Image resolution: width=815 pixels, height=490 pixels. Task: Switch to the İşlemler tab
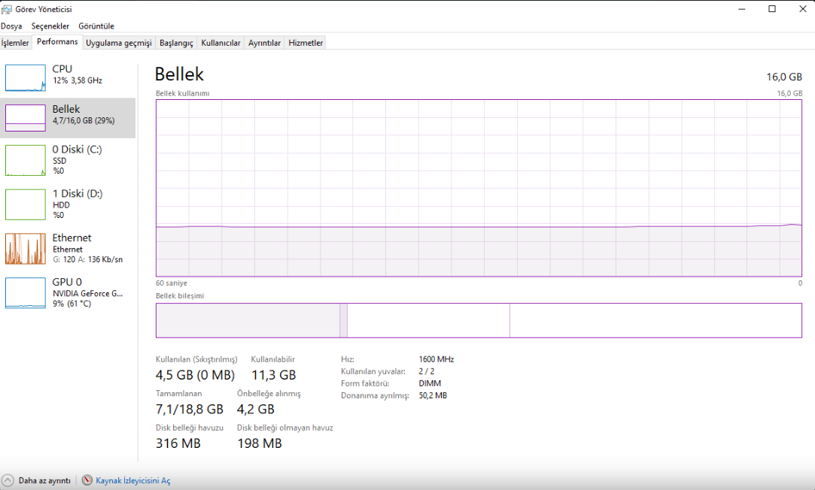pos(15,43)
